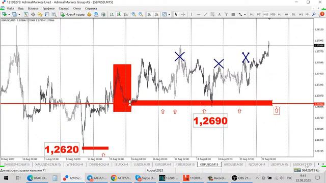Open the Strategy Tester icon

(54, 14)
